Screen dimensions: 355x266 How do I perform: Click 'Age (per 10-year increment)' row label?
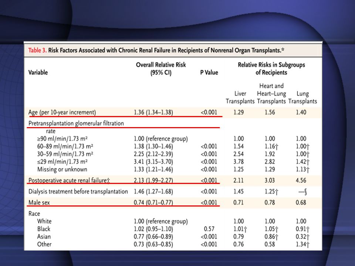click(x=62, y=112)
